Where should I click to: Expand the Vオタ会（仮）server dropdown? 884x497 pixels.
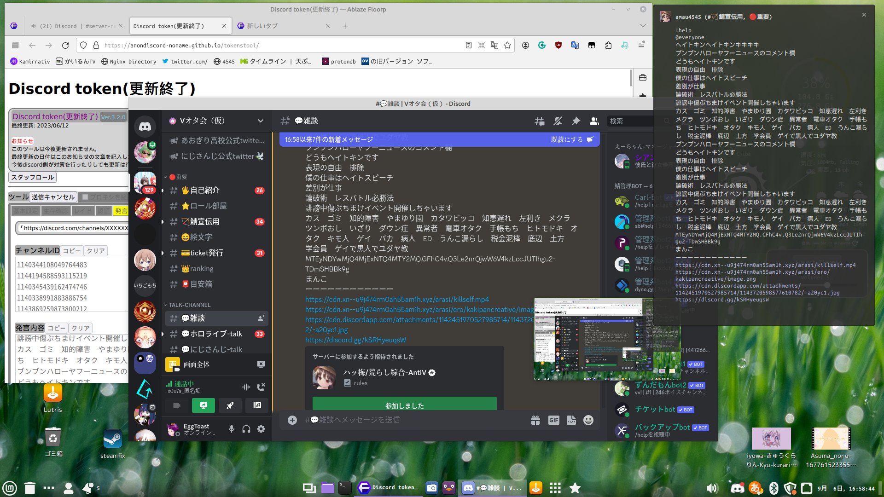click(x=260, y=121)
